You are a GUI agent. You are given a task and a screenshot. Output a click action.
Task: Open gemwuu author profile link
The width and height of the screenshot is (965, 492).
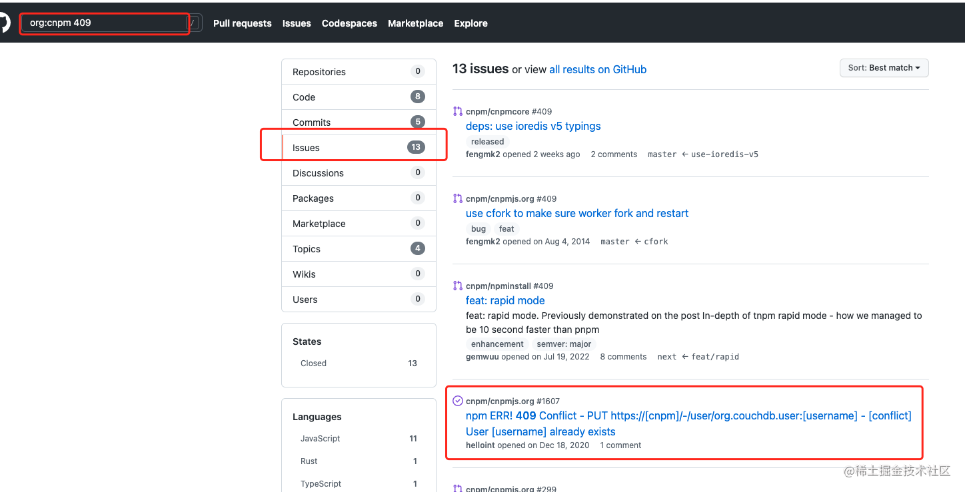482,357
